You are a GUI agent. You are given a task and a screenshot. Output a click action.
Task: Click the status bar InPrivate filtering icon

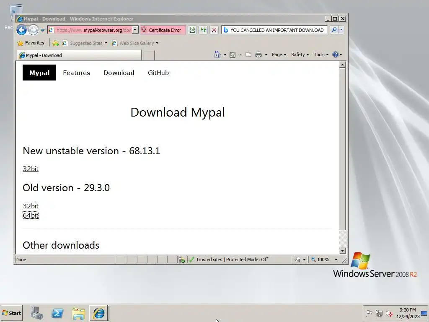pyautogui.click(x=298, y=260)
